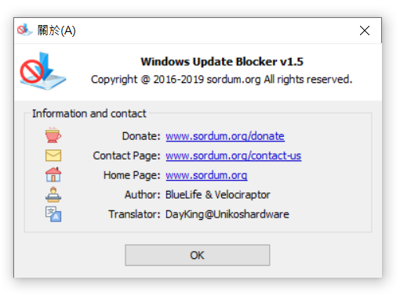Screen dimensions: 400x298
Task: Click the DayKing@Unikoshardware translator text
Action: click(x=227, y=214)
